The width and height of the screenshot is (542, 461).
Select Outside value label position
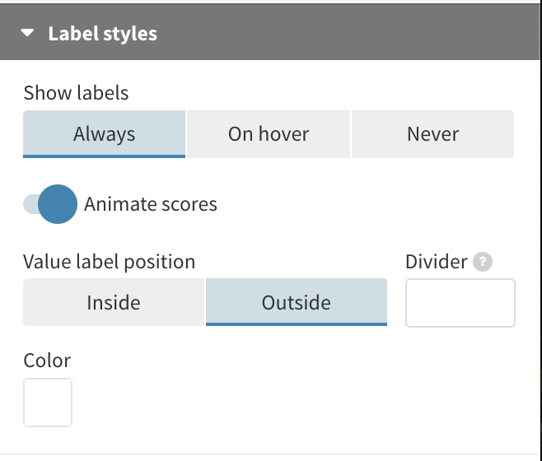tap(296, 302)
